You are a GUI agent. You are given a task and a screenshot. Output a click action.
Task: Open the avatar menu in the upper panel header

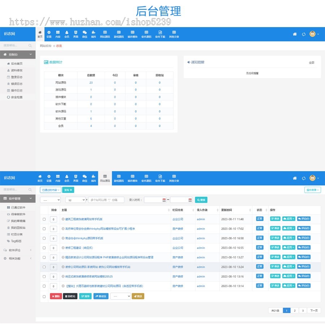[314, 34]
